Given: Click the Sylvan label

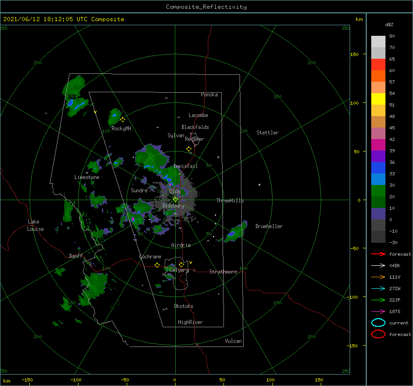Looking at the screenshot, I should click(x=176, y=135).
